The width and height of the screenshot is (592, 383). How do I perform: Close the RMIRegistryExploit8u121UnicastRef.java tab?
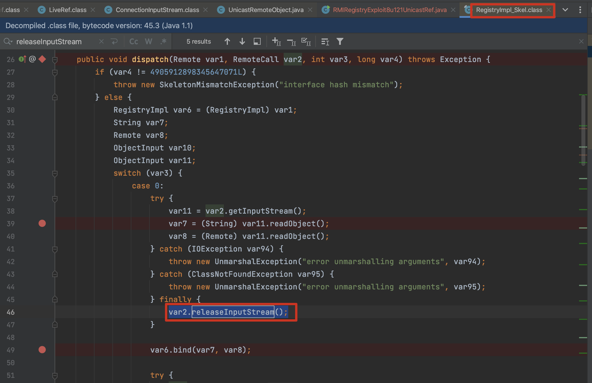[453, 10]
